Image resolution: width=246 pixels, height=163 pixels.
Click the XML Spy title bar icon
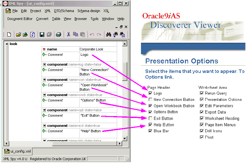click(5, 3)
